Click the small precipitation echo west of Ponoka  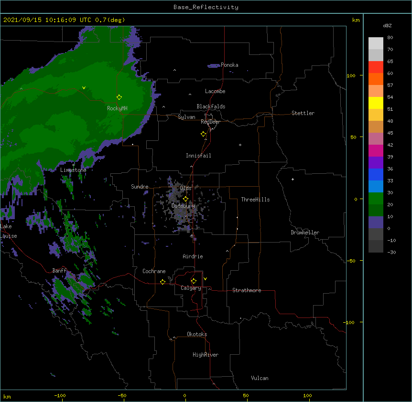tap(214, 65)
